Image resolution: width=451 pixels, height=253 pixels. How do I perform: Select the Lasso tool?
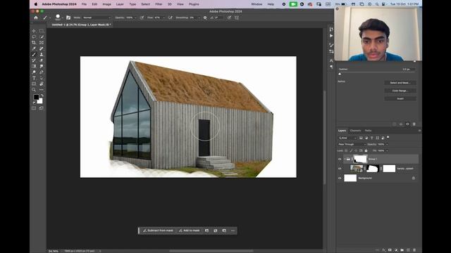click(x=34, y=37)
